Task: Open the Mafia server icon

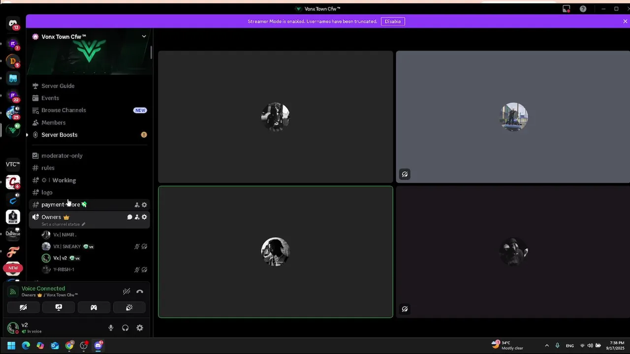Action: [13, 216]
